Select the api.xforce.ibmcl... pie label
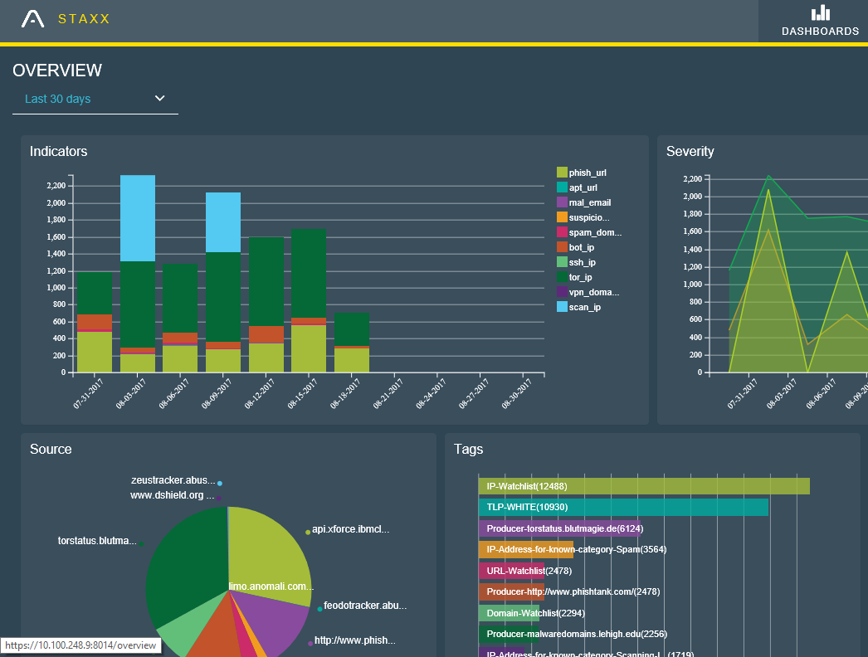This screenshot has width=868, height=657. 350,529
